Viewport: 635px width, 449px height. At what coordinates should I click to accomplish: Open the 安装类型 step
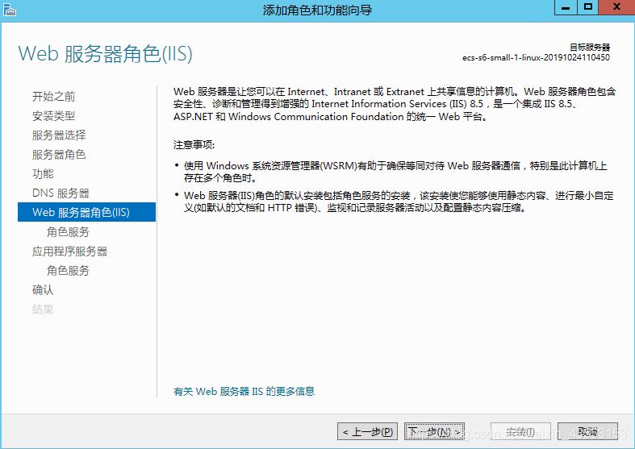coord(53,116)
